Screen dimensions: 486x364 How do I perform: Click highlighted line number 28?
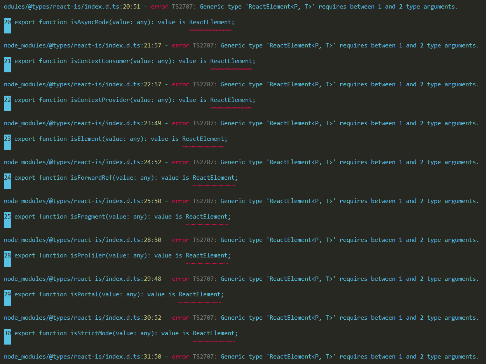[7, 255]
